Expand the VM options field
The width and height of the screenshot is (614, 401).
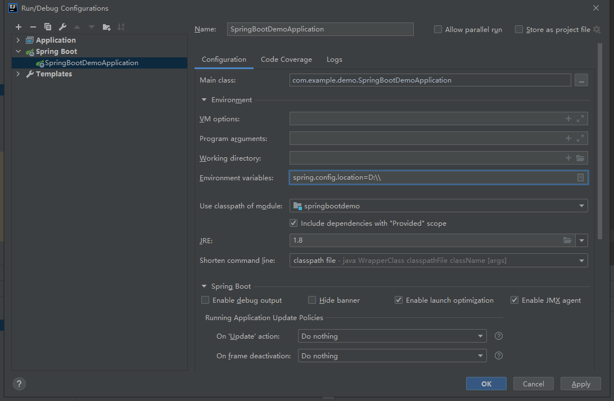click(x=580, y=119)
